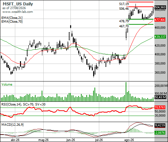
Task: Click the -2,0876 MACD histogram value tag
Action: (160, 133)
